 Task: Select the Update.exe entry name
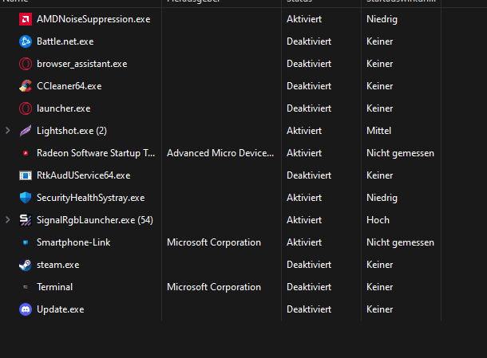click(x=61, y=309)
